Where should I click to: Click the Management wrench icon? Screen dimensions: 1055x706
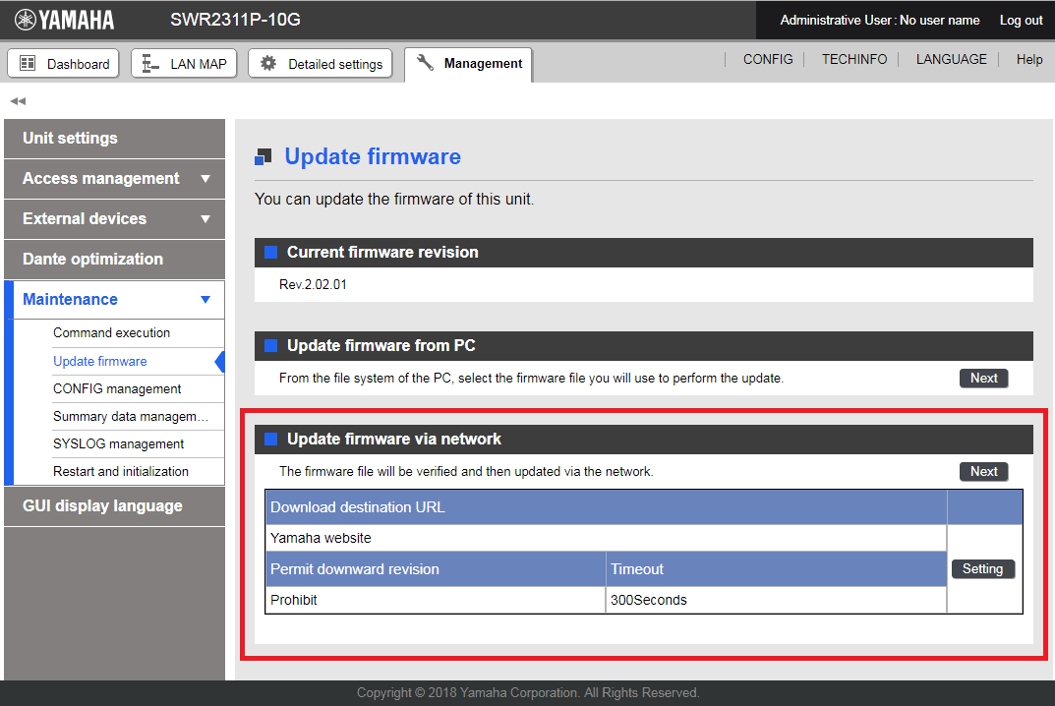point(425,64)
